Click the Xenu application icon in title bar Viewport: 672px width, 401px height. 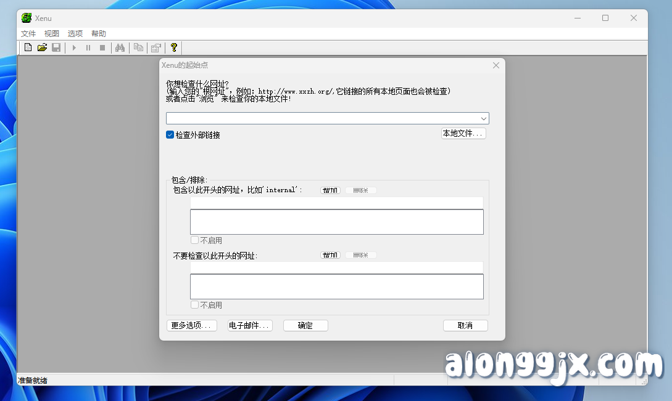[27, 18]
